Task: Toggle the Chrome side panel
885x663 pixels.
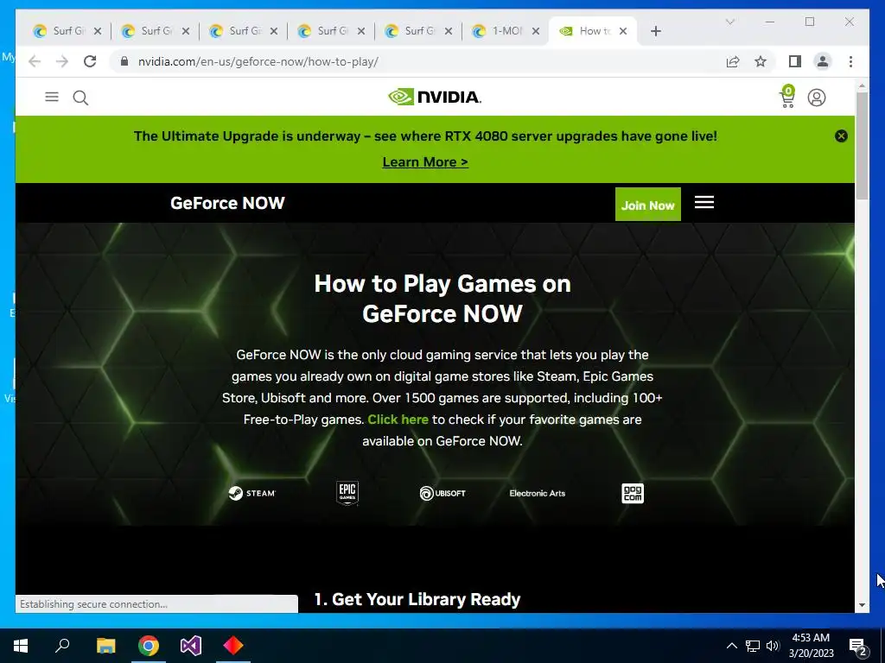Action: tap(795, 61)
